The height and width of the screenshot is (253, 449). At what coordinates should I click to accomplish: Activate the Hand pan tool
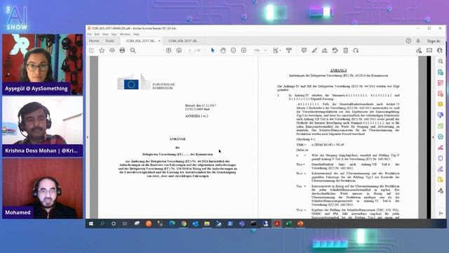[223, 51]
